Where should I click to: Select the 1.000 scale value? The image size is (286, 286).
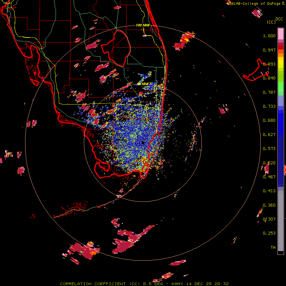tap(269, 36)
